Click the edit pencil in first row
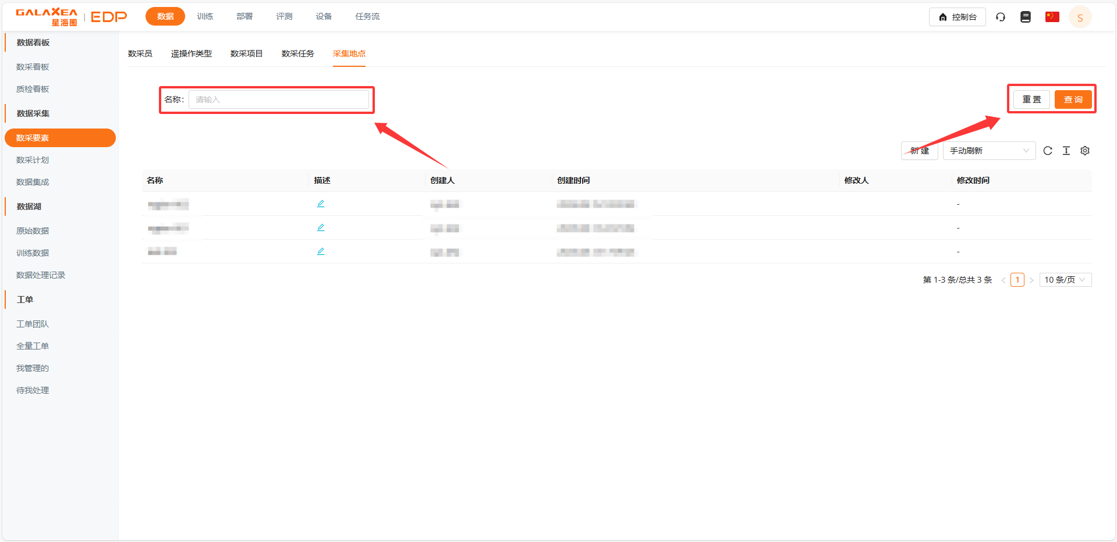 pyautogui.click(x=321, y=204)
